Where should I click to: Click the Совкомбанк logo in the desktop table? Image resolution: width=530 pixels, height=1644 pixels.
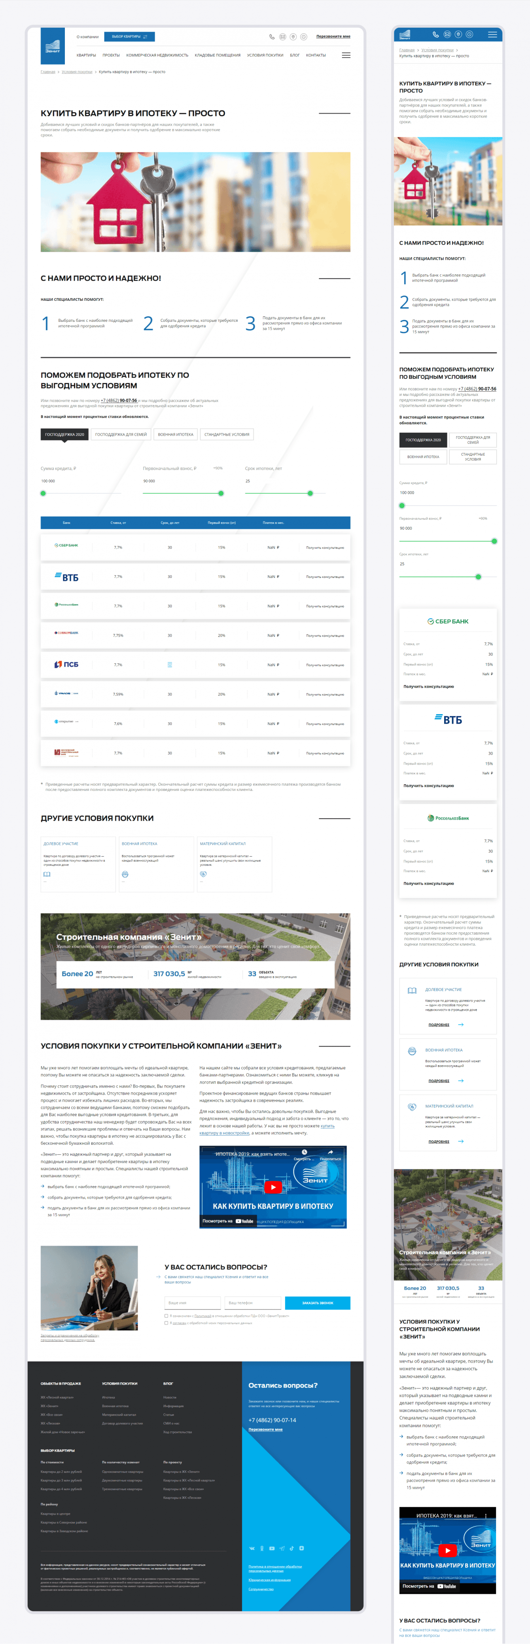pos(66,633)
